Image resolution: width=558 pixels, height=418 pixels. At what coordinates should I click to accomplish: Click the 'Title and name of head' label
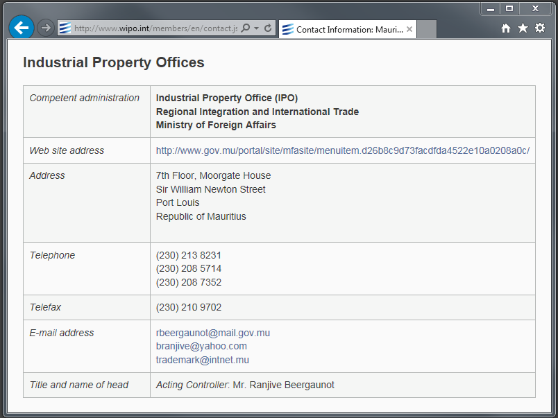(x=79, y=385)
